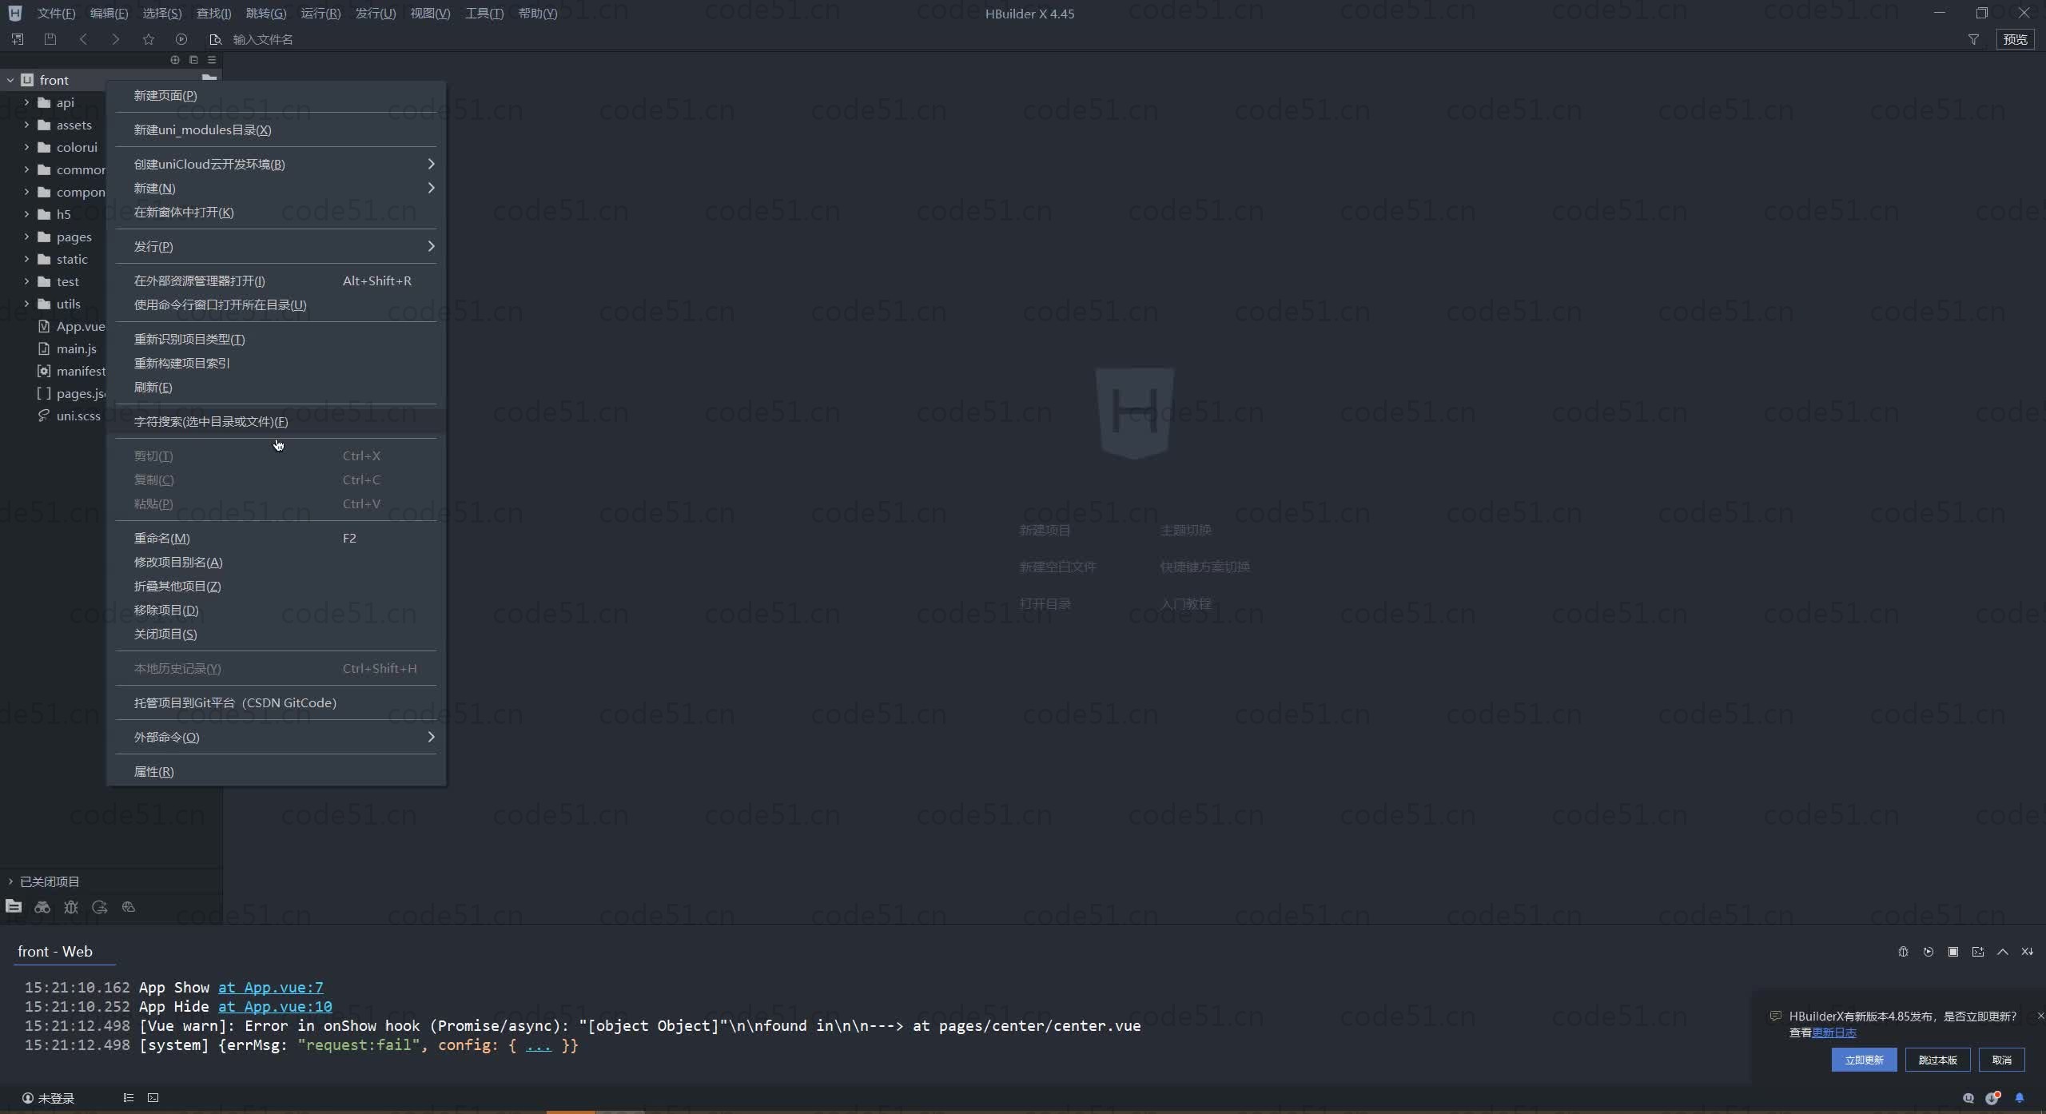The height and width of the screenshot is (1114, 2046).
Task: Click the bug debug icon in sidebar
Action: point(71,907)
